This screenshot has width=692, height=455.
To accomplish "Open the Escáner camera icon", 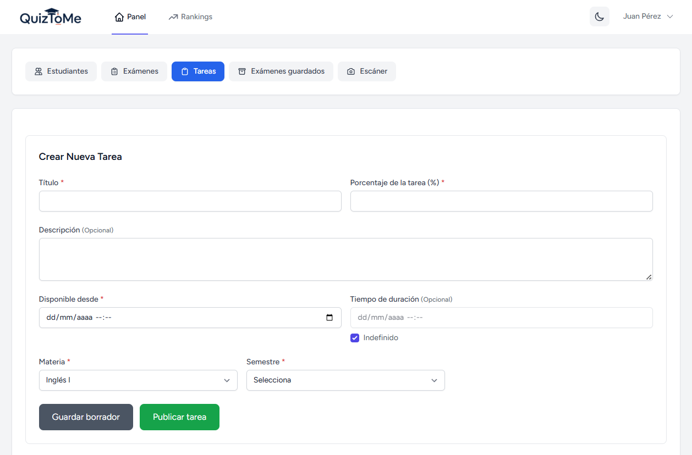I will pos(350,71).
